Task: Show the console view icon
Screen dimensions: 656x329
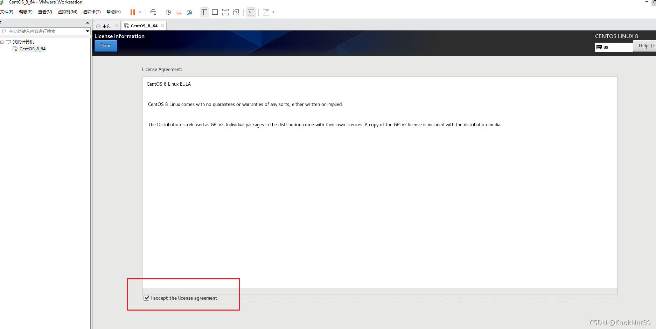Action: 251,12
